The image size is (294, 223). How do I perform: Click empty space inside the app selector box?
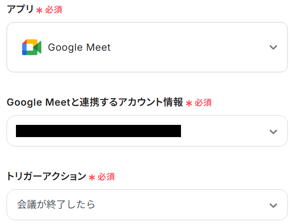coord(188,47)
